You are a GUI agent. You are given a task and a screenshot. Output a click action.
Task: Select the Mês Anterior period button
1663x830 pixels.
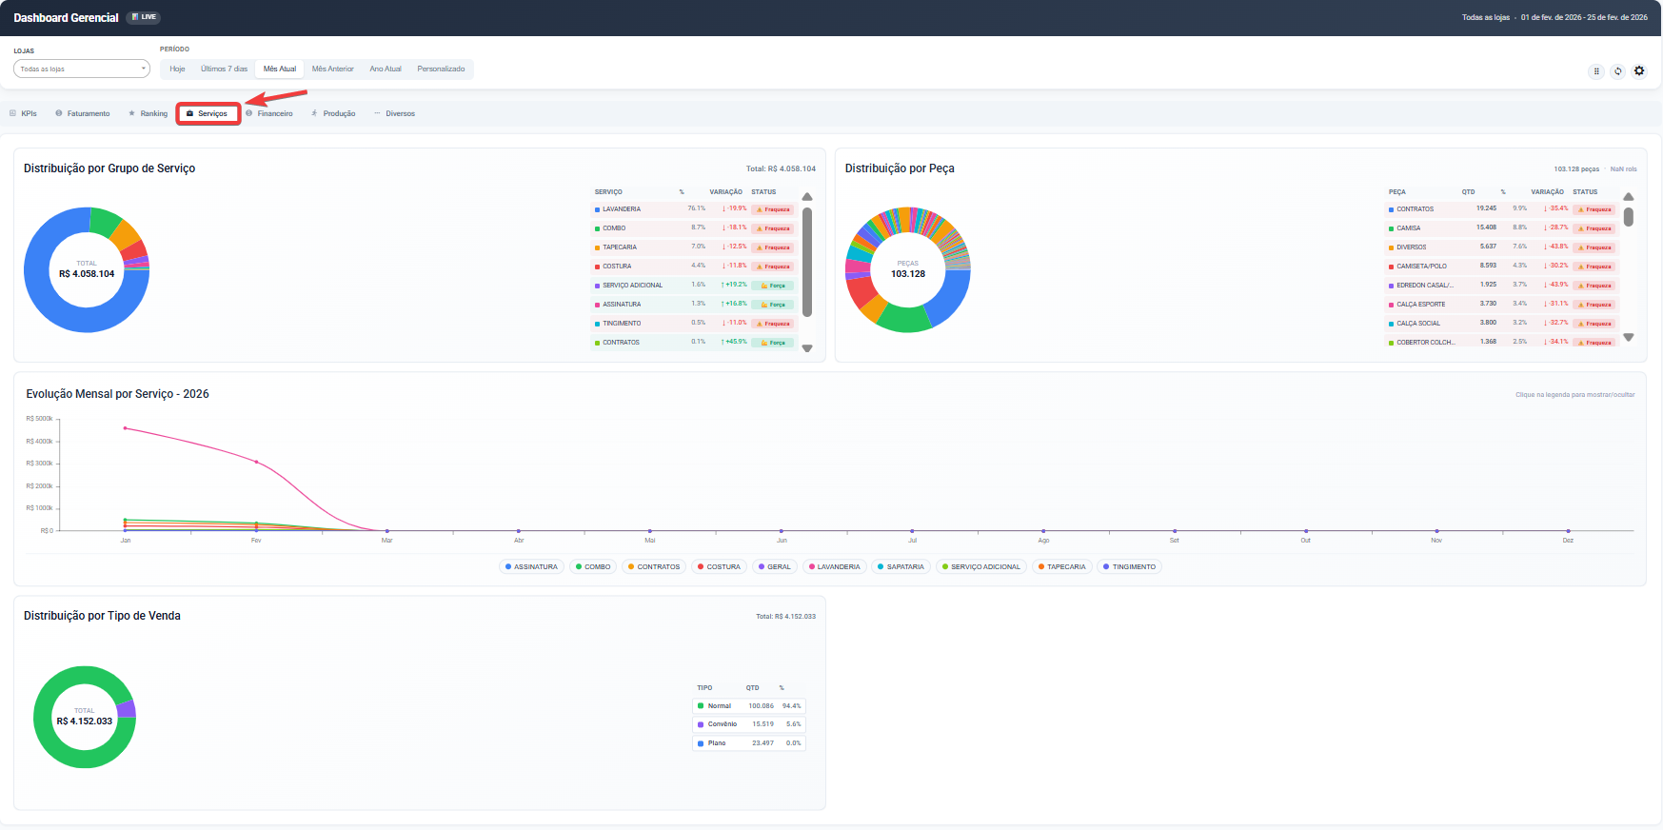pyautogui.click(x=332, y=69)
